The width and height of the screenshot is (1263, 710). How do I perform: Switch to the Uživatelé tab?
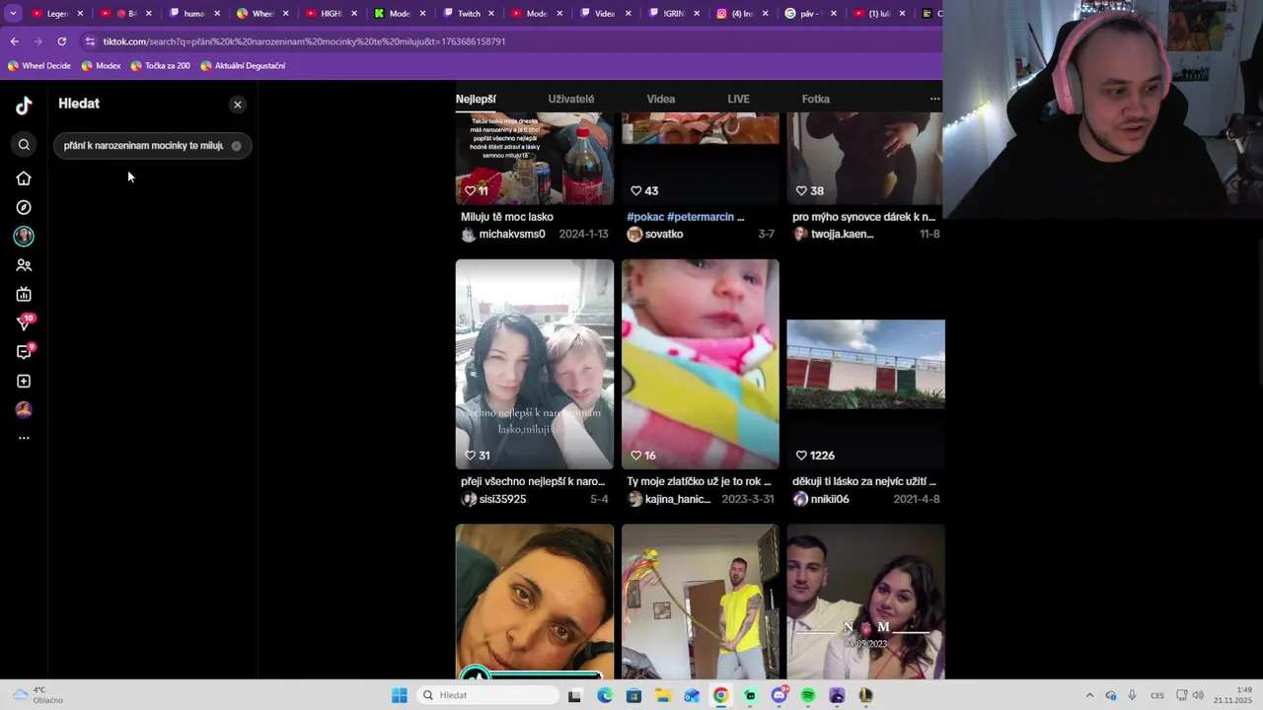click(571, 99)
